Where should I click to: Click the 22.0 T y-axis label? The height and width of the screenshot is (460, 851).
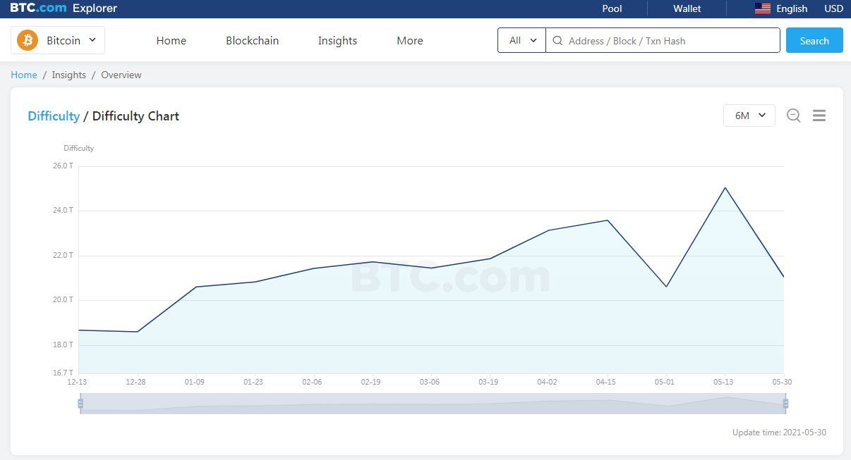click(63, 256)
